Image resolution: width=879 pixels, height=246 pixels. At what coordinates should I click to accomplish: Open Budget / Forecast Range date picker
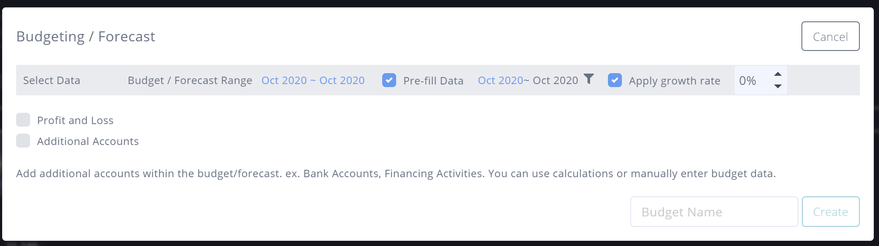click(313, 81)
